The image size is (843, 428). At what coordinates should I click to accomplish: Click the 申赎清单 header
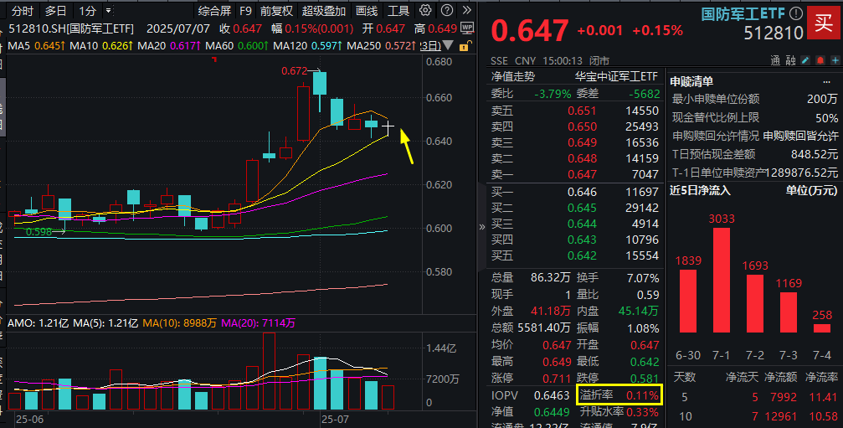point(691,82)
